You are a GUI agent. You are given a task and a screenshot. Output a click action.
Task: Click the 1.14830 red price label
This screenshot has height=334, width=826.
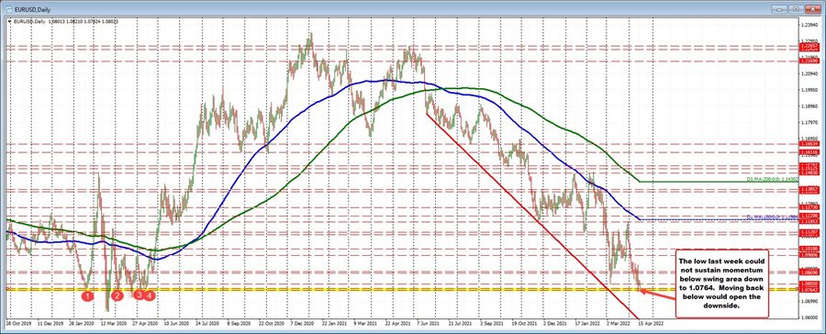coord(809,173)
